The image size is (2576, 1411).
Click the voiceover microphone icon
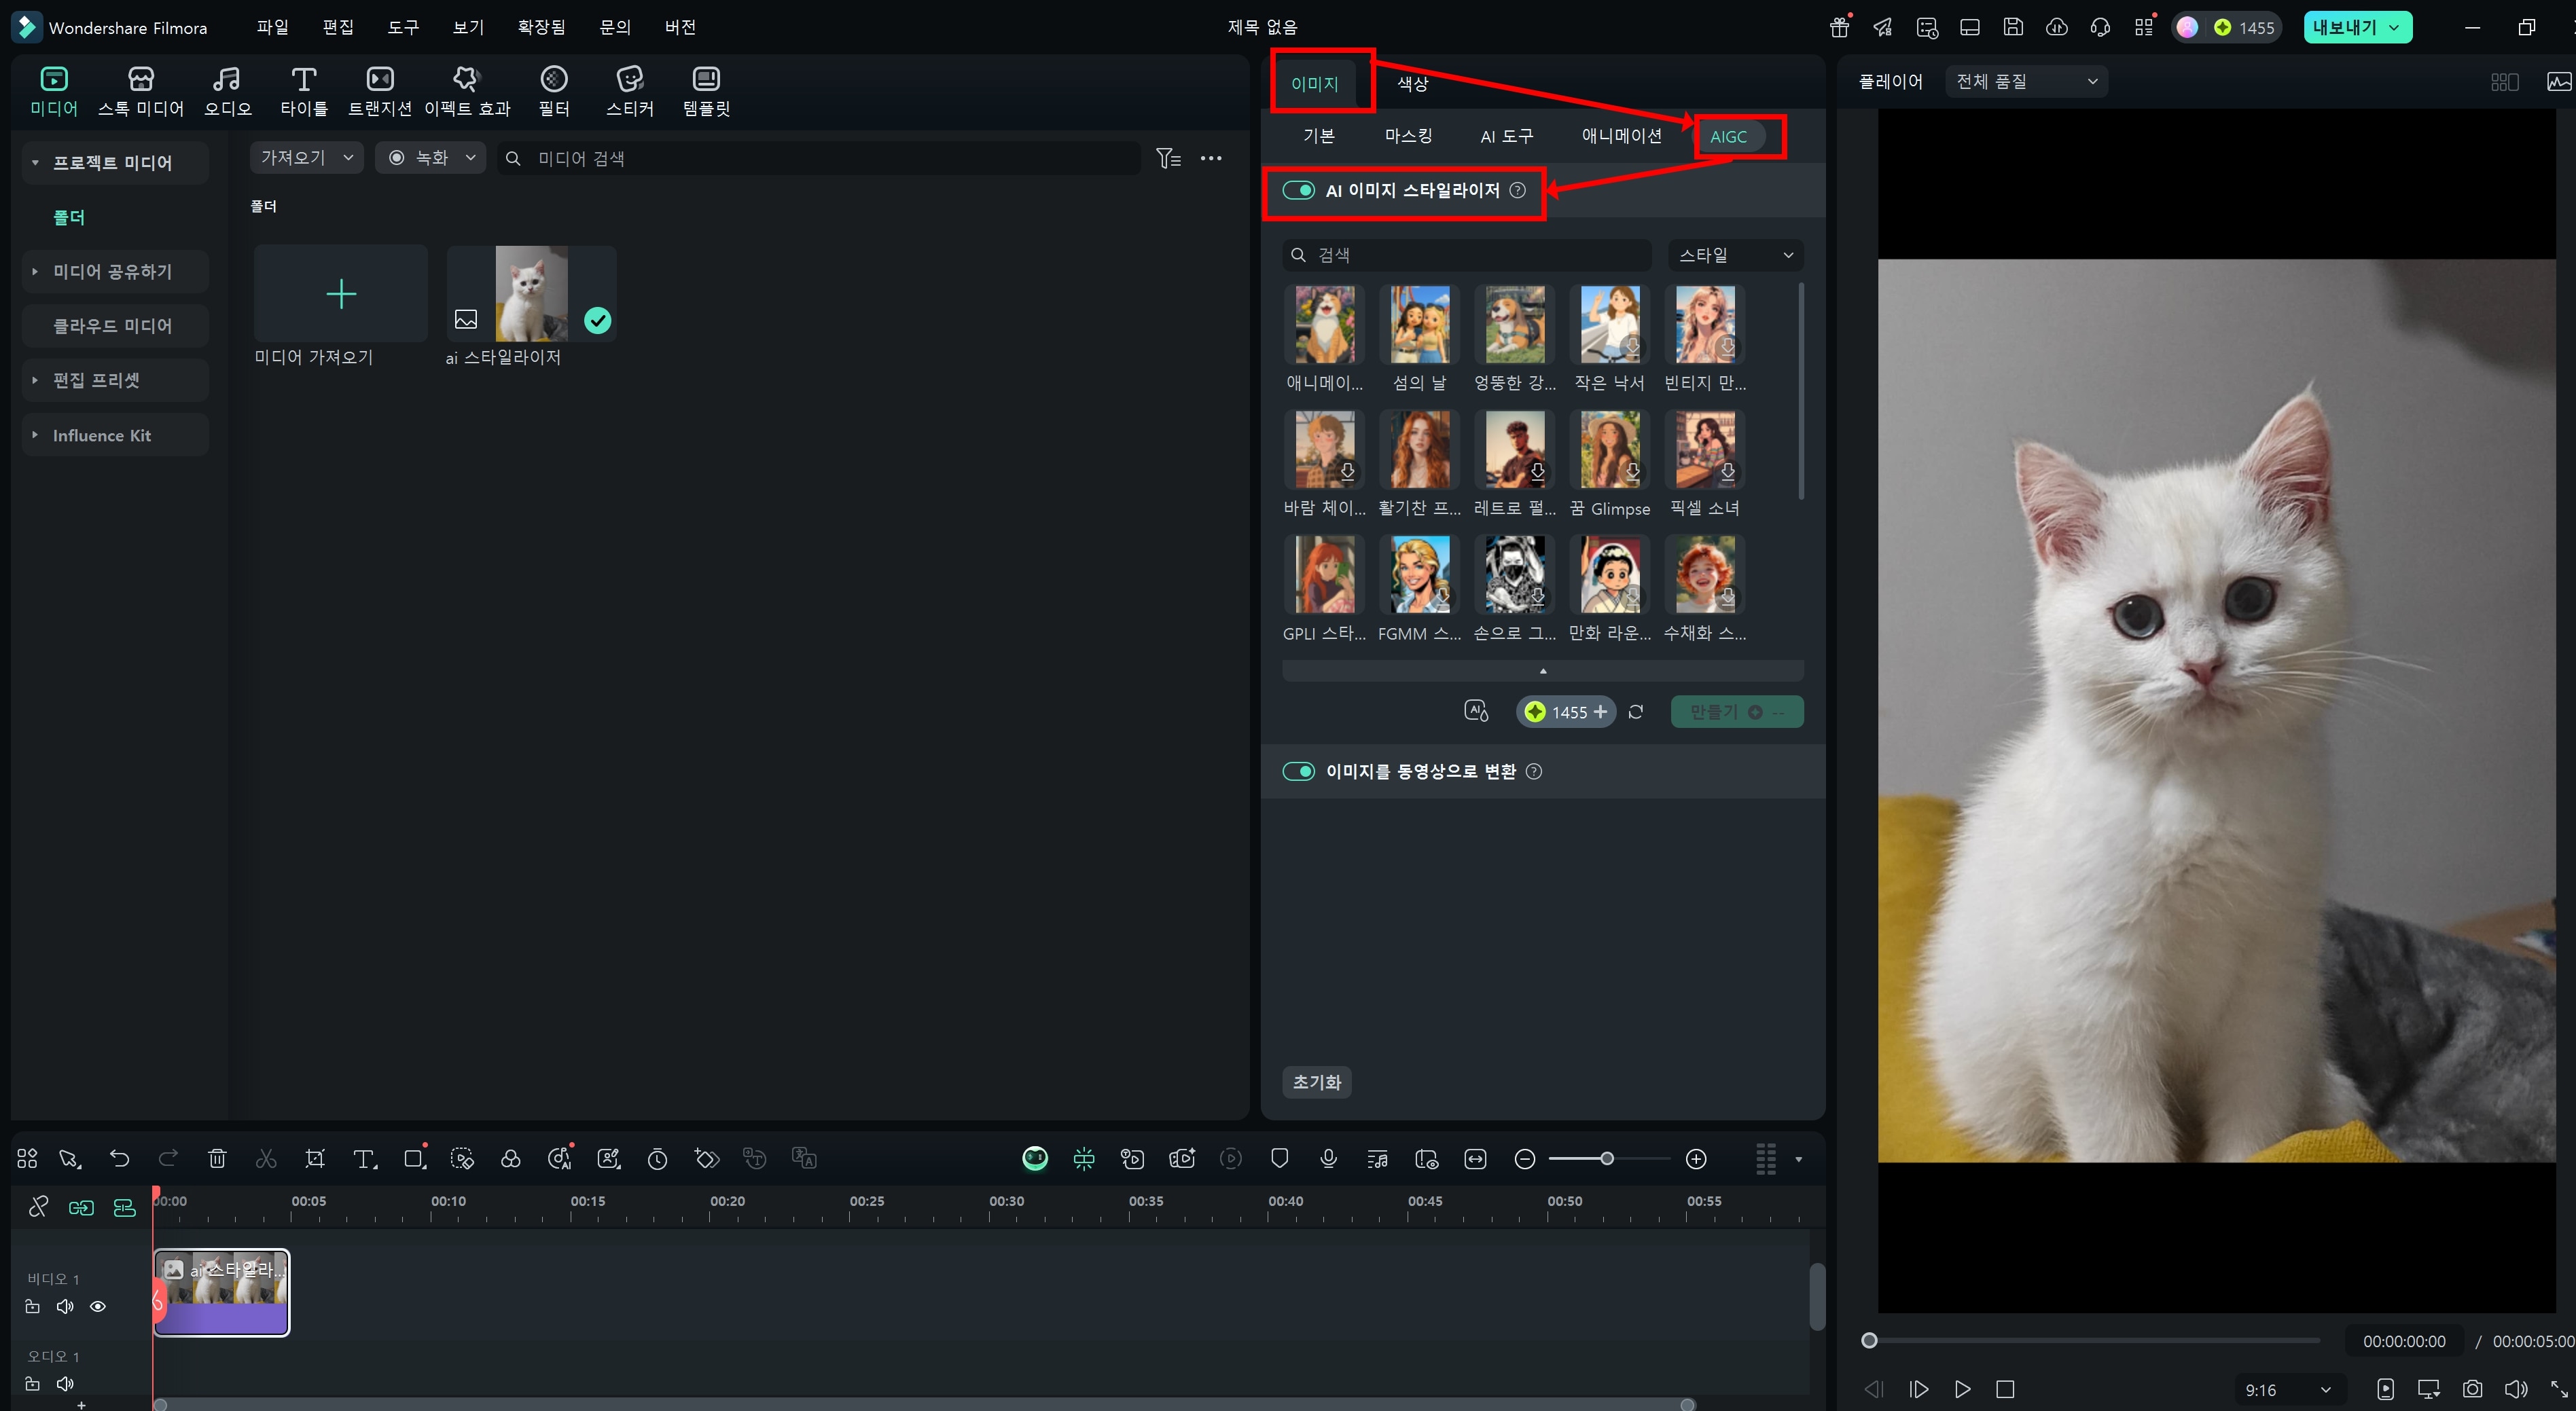click(x=1328, y=1159)
